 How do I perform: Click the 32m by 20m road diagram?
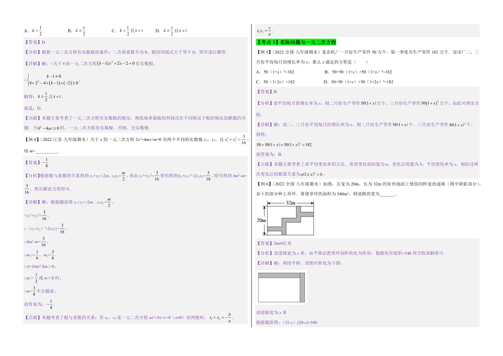pos(285,218)
